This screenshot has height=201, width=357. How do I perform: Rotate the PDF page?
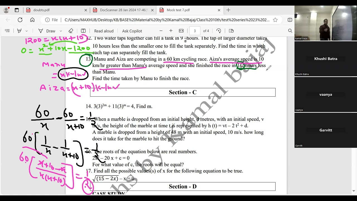click(219, 31)
